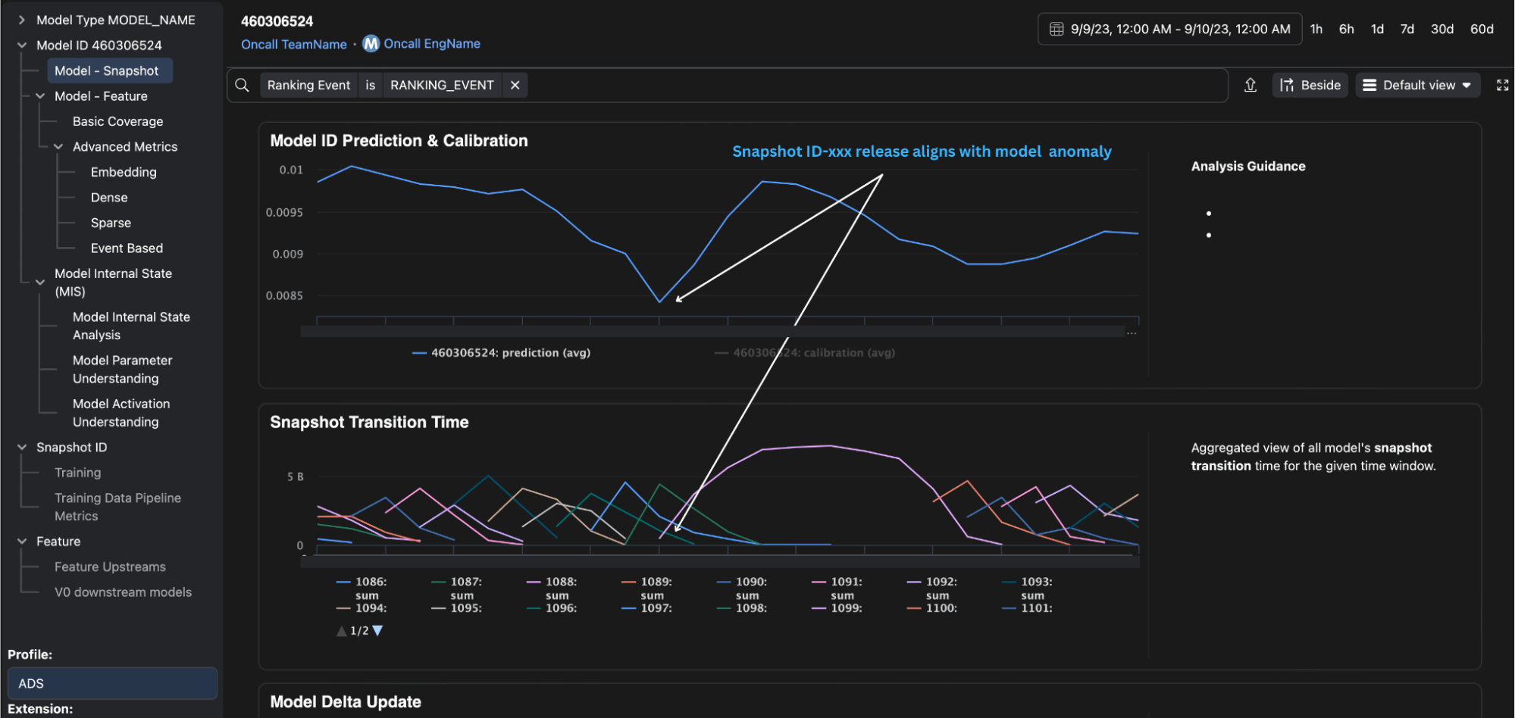Click the calendar icon in the date range picker
This screenshot has height=718, width=1515.
(x=1056, y=29)
